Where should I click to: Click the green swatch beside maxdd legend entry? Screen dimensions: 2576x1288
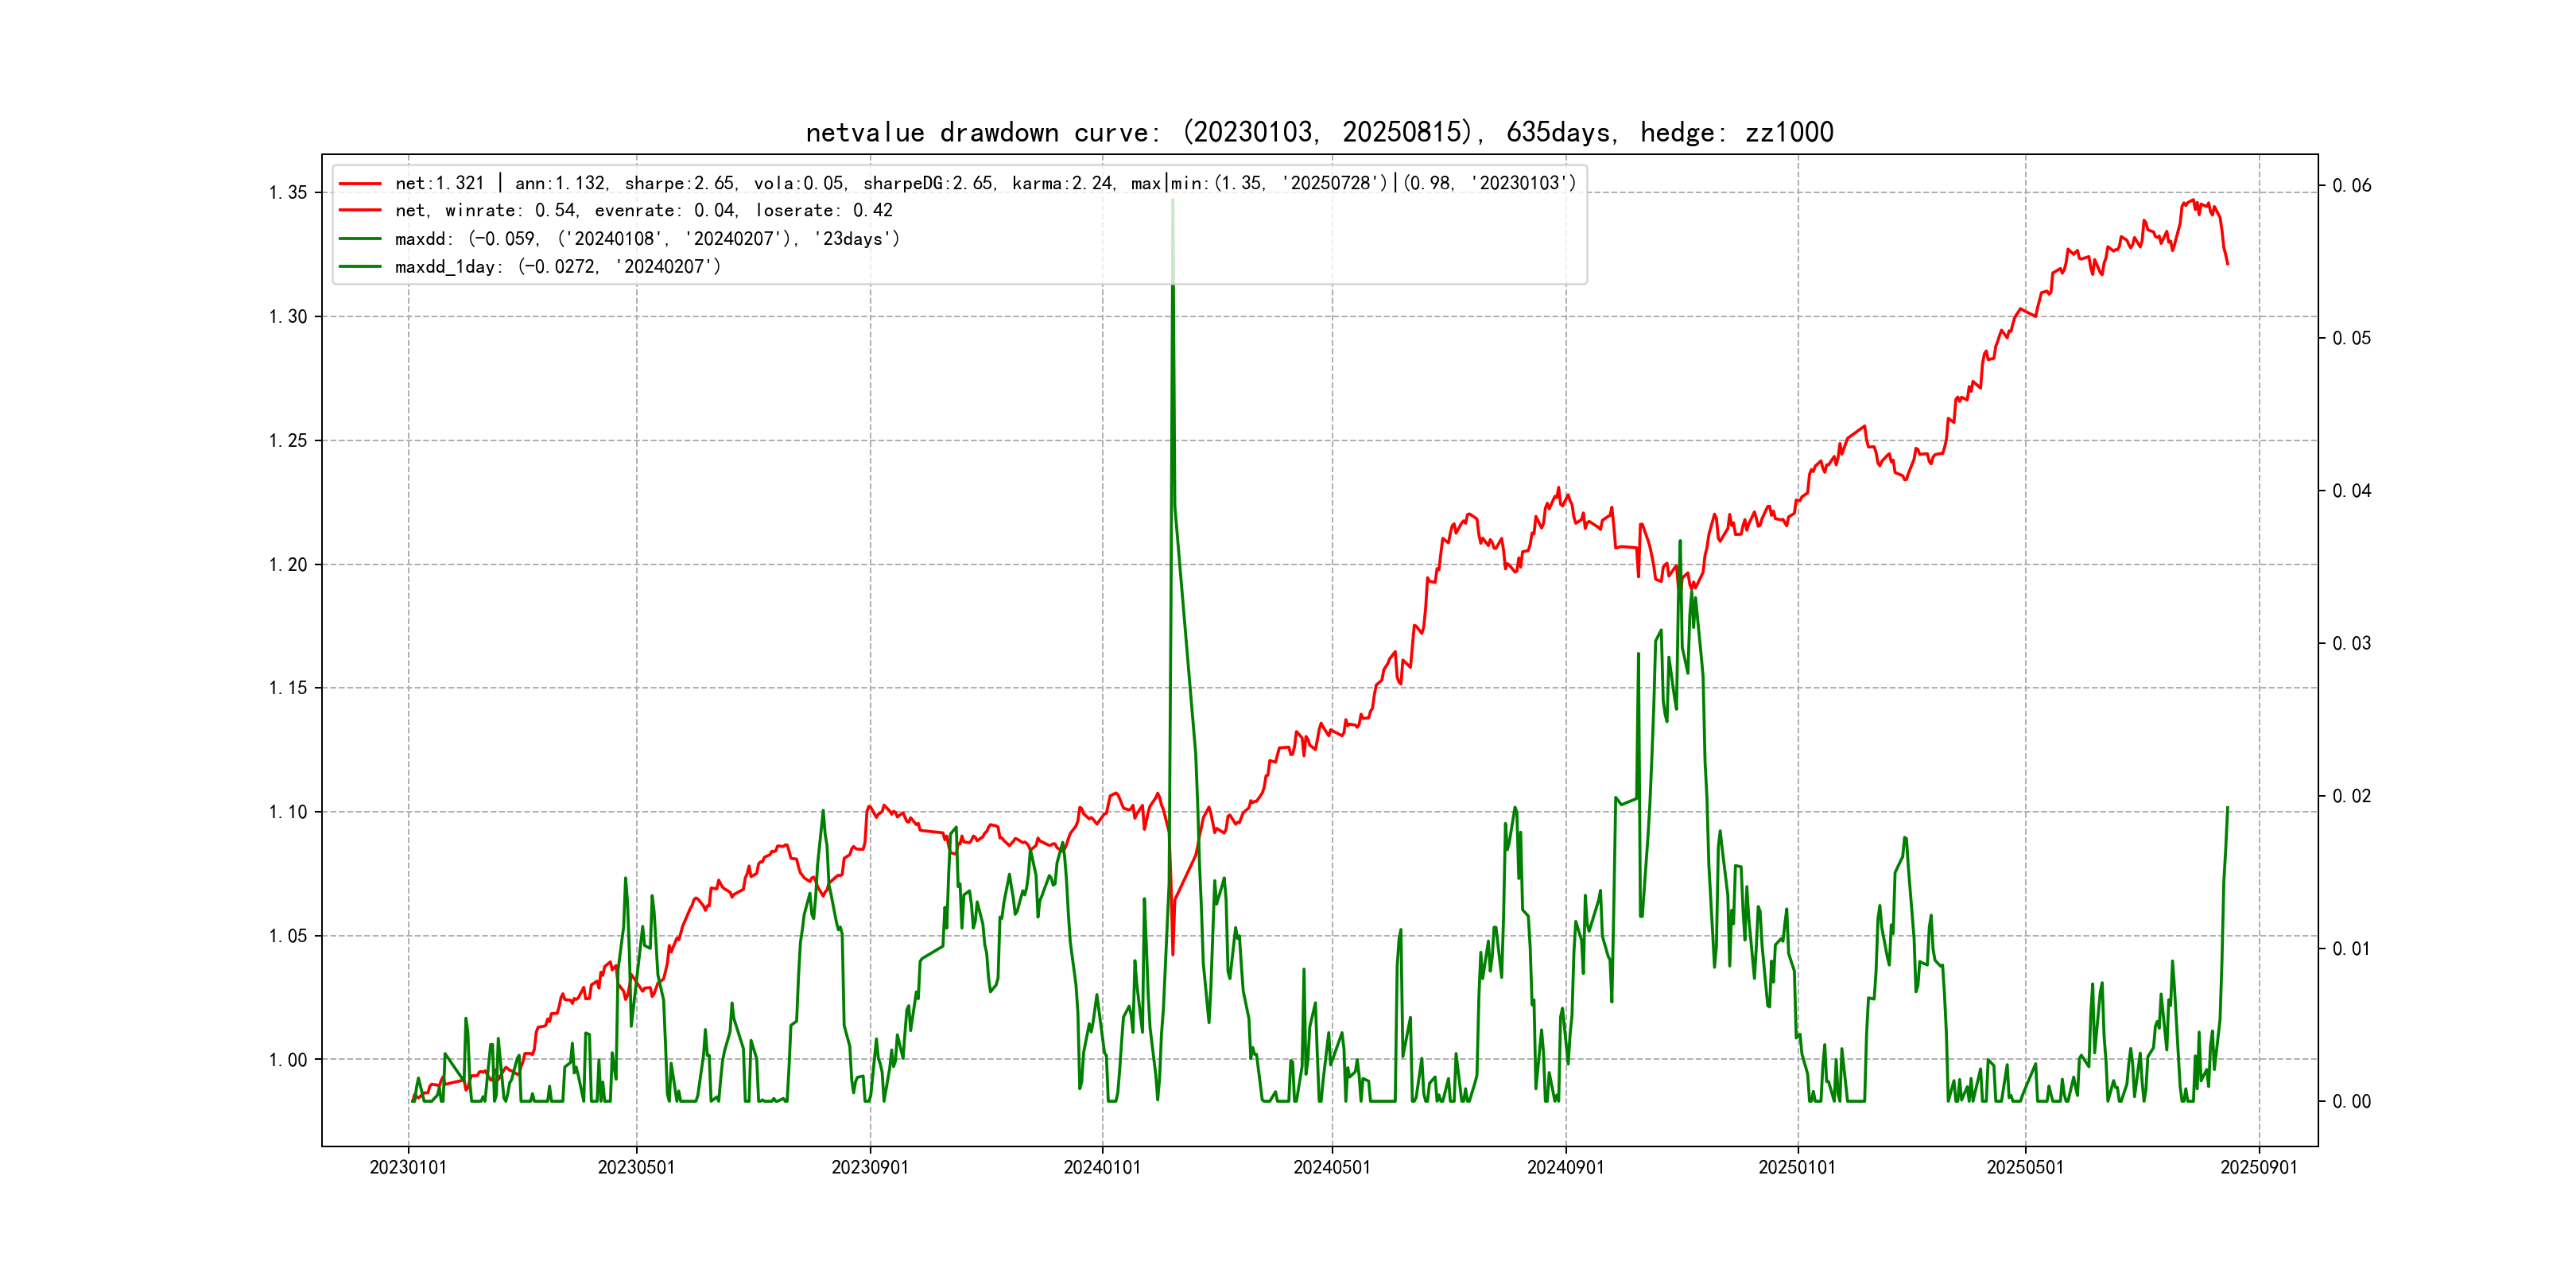tap(360, 239)
